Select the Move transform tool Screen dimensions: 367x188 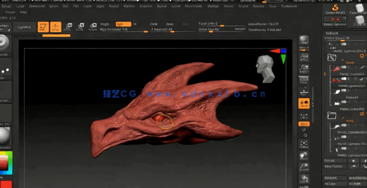pyautogui.click(x=68, y=27)
